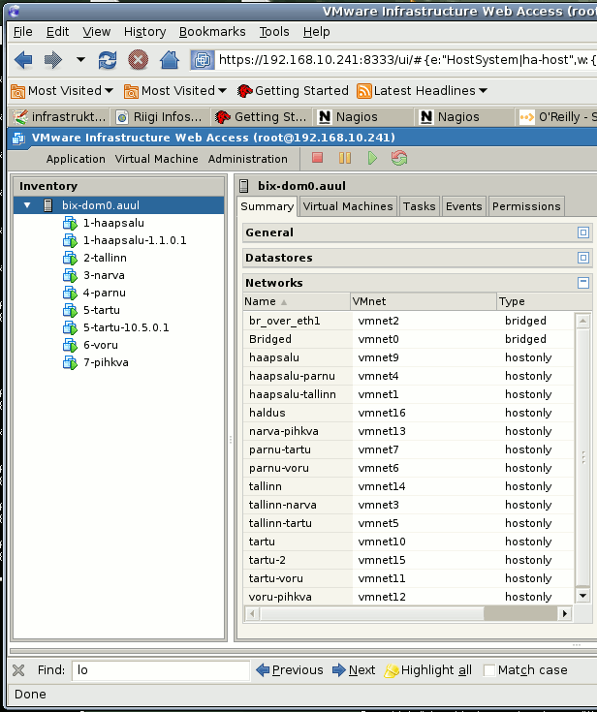Open the first Most Visited bookmarks folder
Image resolution: width=597 pixels, height=712 pixels.
[62, 91]
